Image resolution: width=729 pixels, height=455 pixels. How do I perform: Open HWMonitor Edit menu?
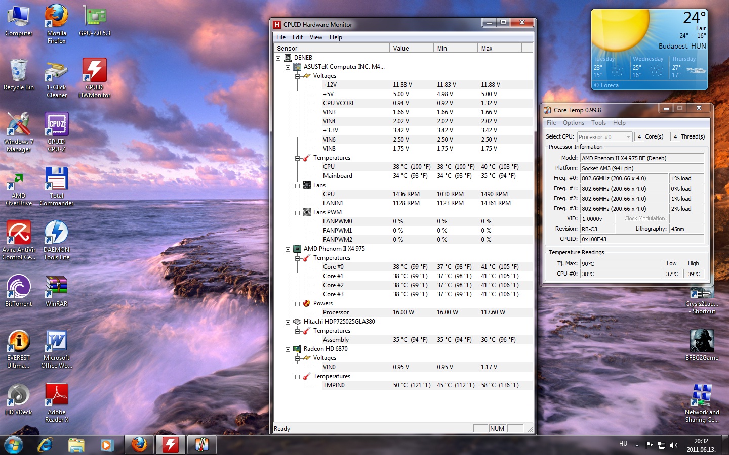click(298, 37)
